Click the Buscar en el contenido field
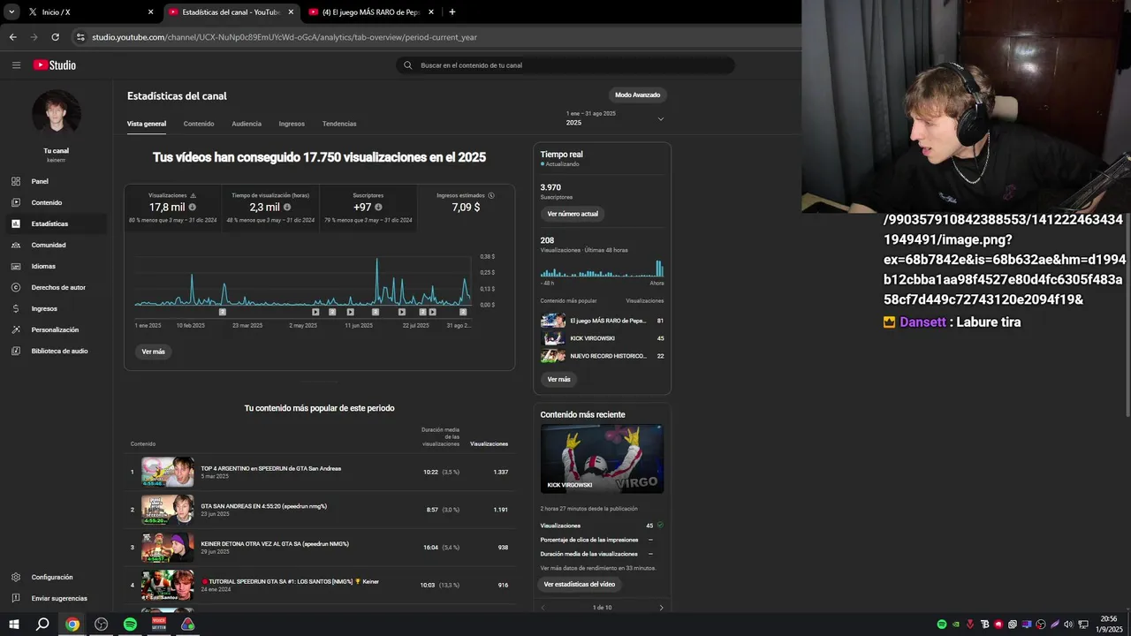The height and width of the screenshot is (636, 1131). point(565,65)
